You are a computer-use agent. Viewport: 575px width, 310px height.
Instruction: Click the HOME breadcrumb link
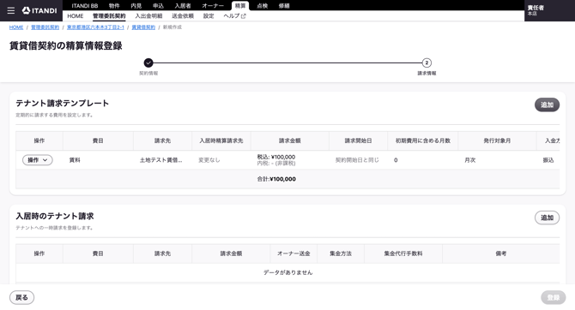16,27
